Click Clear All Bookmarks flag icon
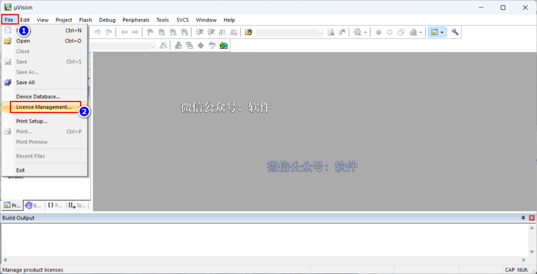This screenshot has height=274, width=537. pos(184,32)
